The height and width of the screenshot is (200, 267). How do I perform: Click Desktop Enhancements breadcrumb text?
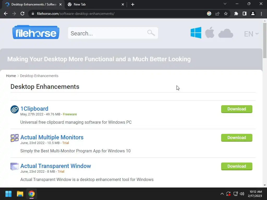tap(39, 76)
